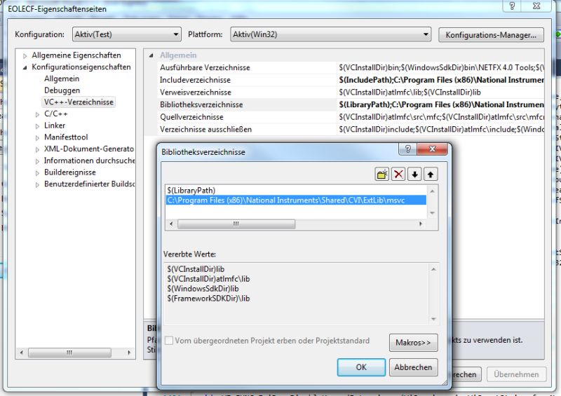Collapse Konfigurationseigenschaften tree node
Screen dimensions: 561x396
[25, 67]
